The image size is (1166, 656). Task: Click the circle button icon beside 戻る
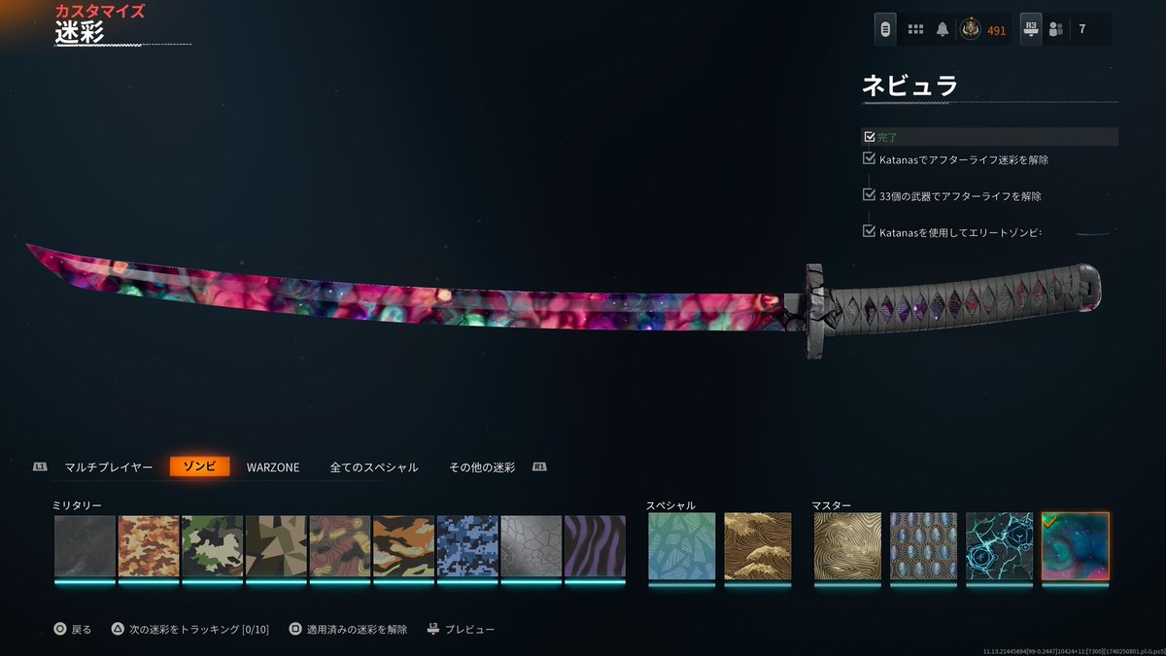tap(60, 630)
